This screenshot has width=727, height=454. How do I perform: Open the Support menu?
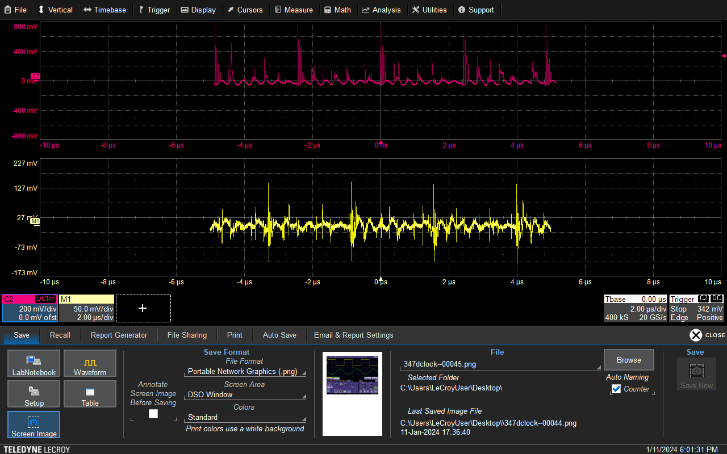pos(476,10)
